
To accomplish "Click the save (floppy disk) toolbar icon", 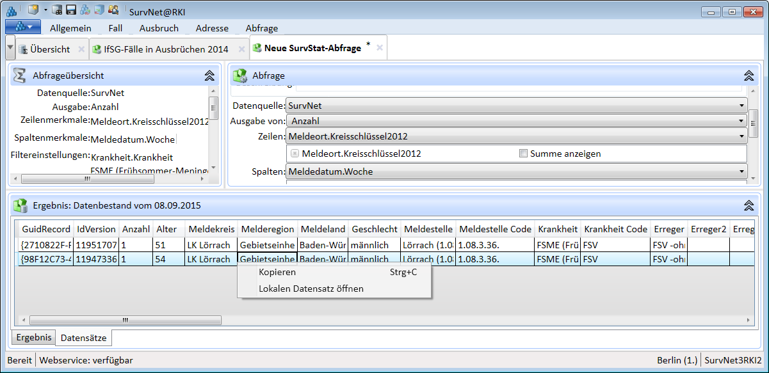I will [x=71, y=10].
